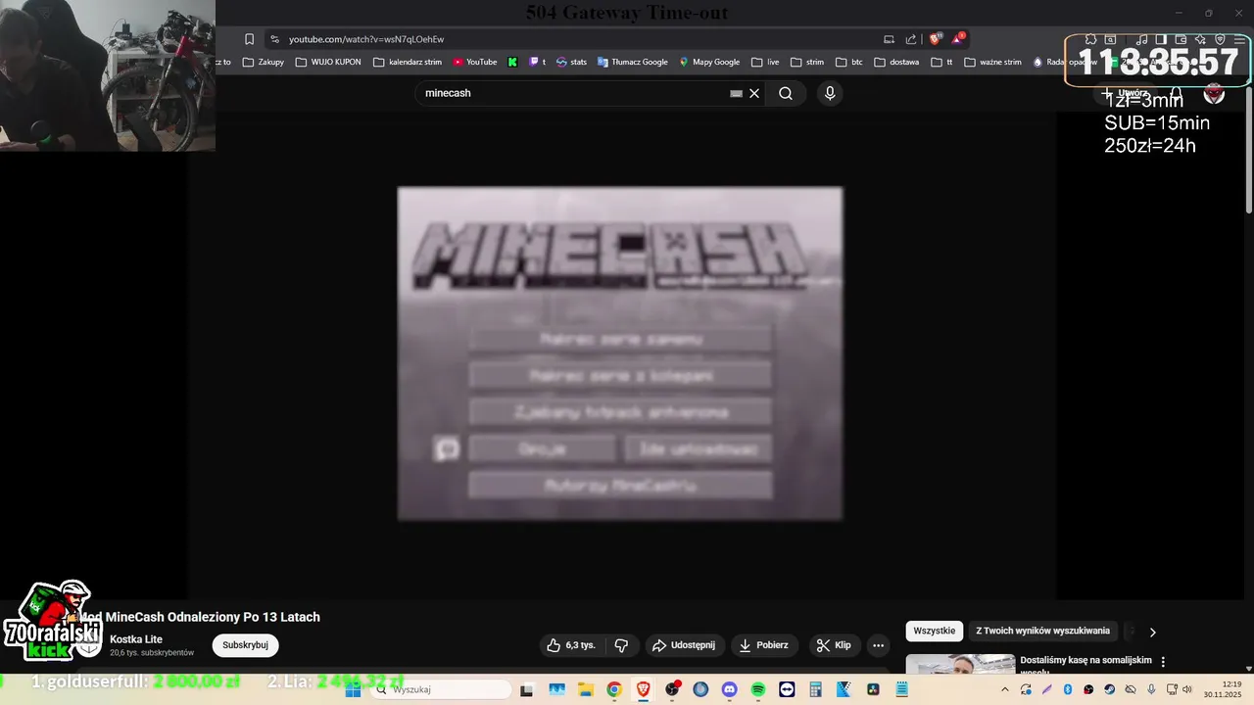Open Notepad from taskbar
Viewport: 1254px width, 705px height.
click(902, 689)
